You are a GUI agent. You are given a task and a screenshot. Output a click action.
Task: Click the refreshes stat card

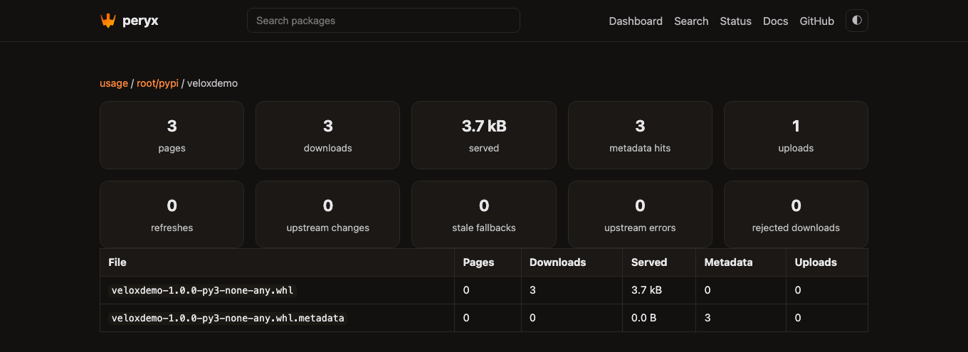tap(172, 215)
